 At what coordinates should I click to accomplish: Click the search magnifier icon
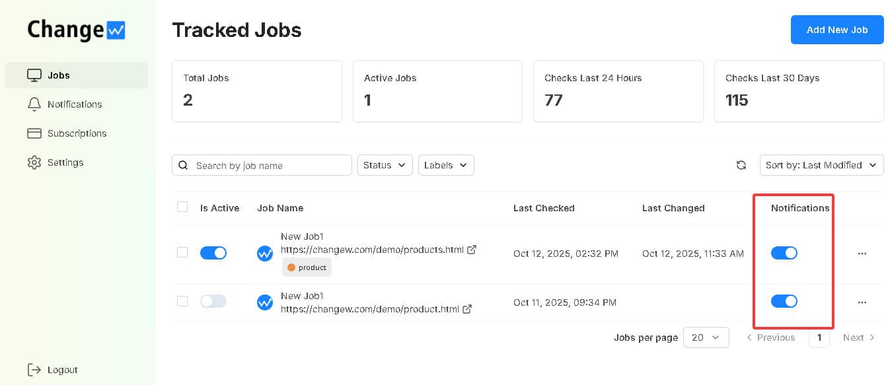point(184,165)
